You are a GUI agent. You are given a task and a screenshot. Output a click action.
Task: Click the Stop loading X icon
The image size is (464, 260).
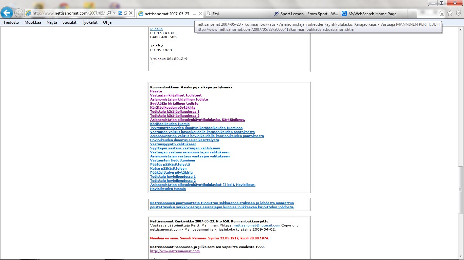131,13
